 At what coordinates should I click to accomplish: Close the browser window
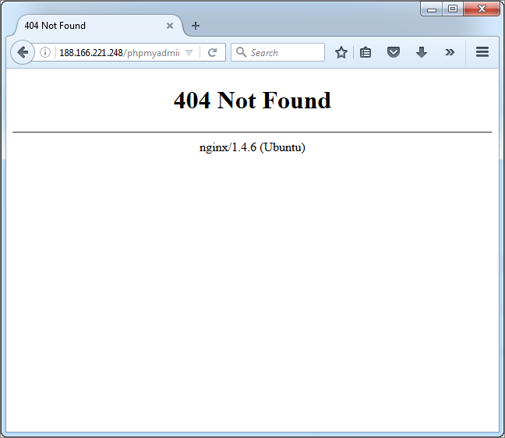pyautogui.click(x=482, y=9)
